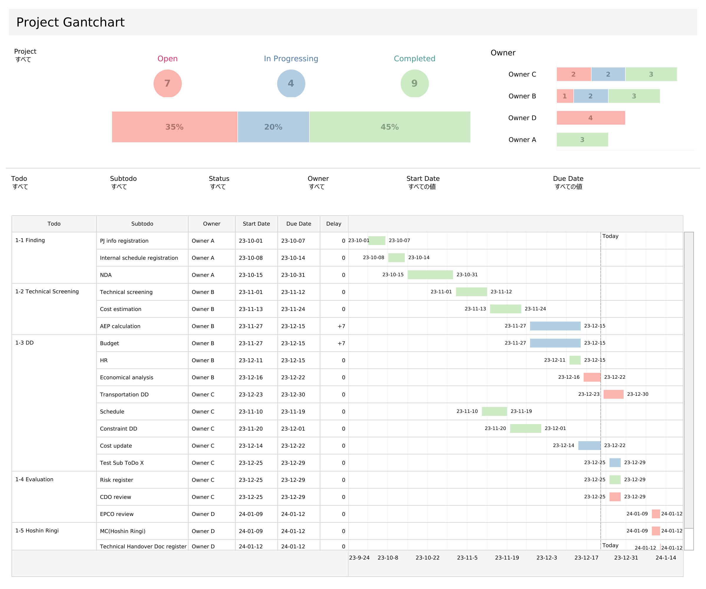Click the Gantt chart vertical scrollbar
The height and width of the screenshot is (589, 706).
click(x=689, y=380)
